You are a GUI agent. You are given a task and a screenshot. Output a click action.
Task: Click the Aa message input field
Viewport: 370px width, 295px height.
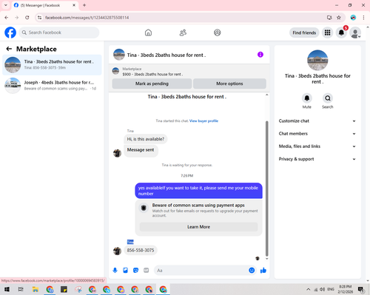tap(201, 271)
